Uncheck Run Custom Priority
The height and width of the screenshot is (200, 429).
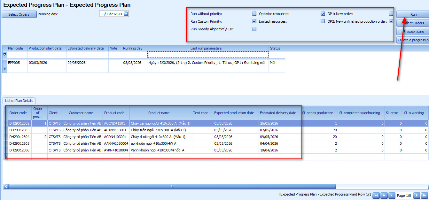point(254,21)
